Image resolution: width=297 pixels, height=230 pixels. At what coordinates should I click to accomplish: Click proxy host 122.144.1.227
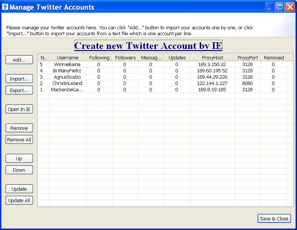[212, 83]
